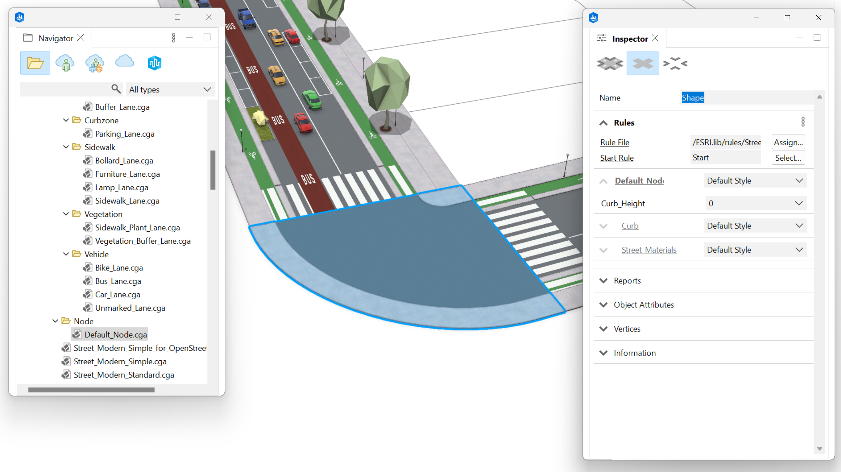Toggle the first street network Inspector mode
The height and width of the screenshot is (472, 841).
pos(609,63)
